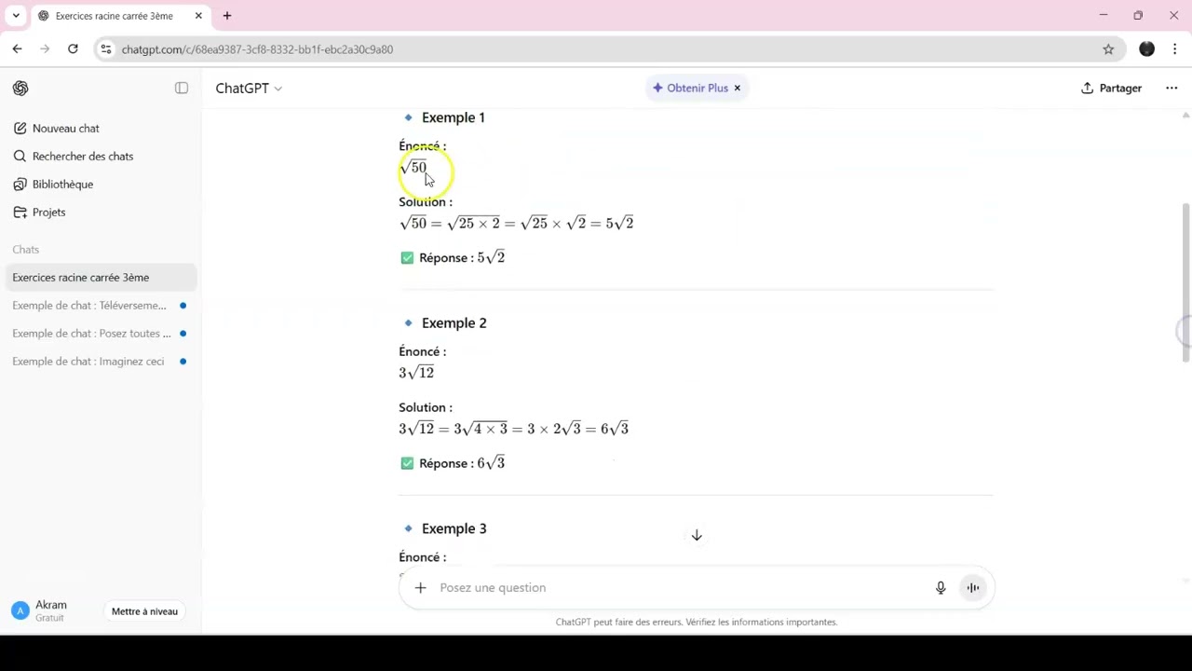Image resolution: width=1192 pixels, height=671 pixels.
Task: Open the ChatGPT logo home icon
Action: 20,88
